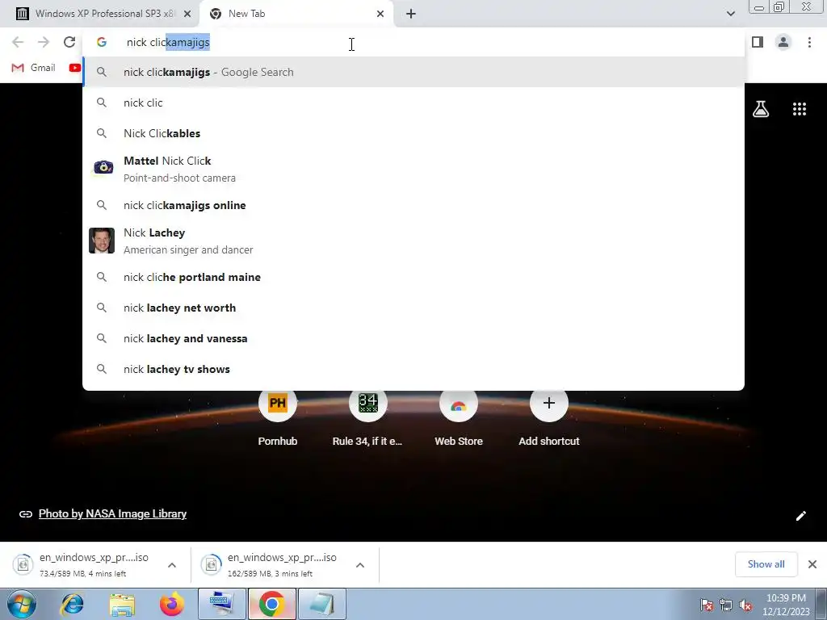
Task: Open Action Center flag in the tray
Action: (707, 605)
